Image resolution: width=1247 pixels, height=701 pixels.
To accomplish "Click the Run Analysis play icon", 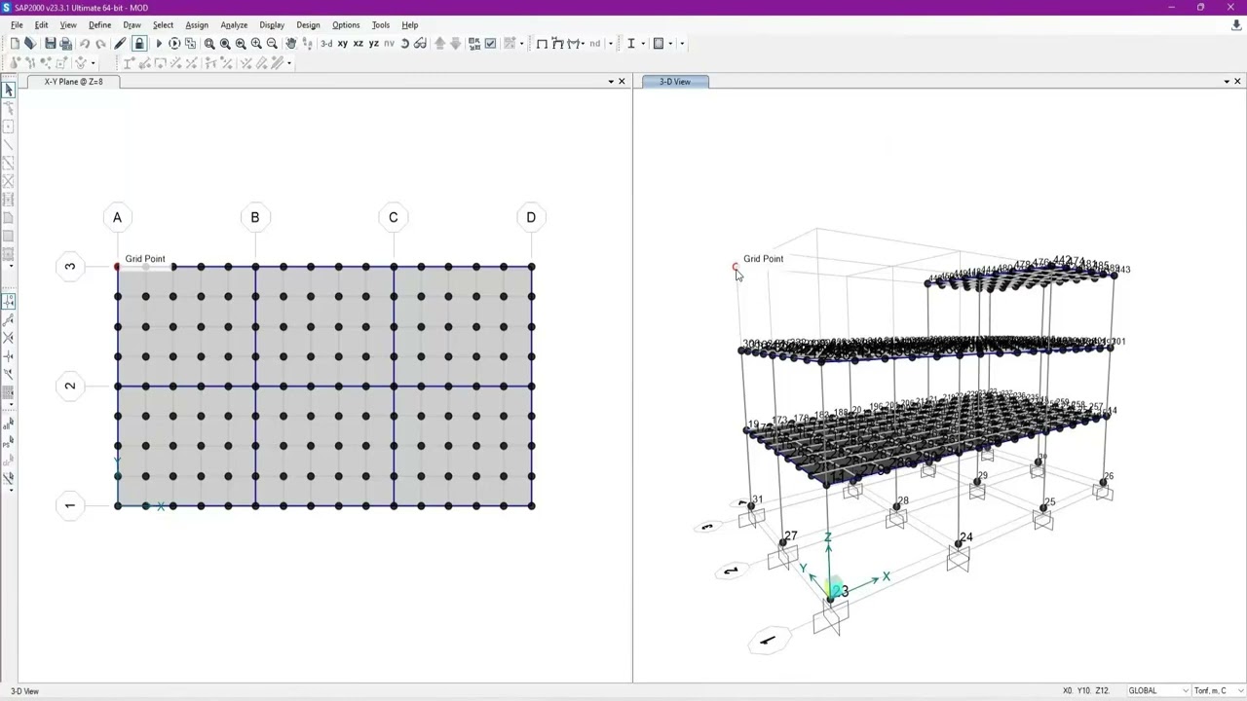I will [159, 43].
